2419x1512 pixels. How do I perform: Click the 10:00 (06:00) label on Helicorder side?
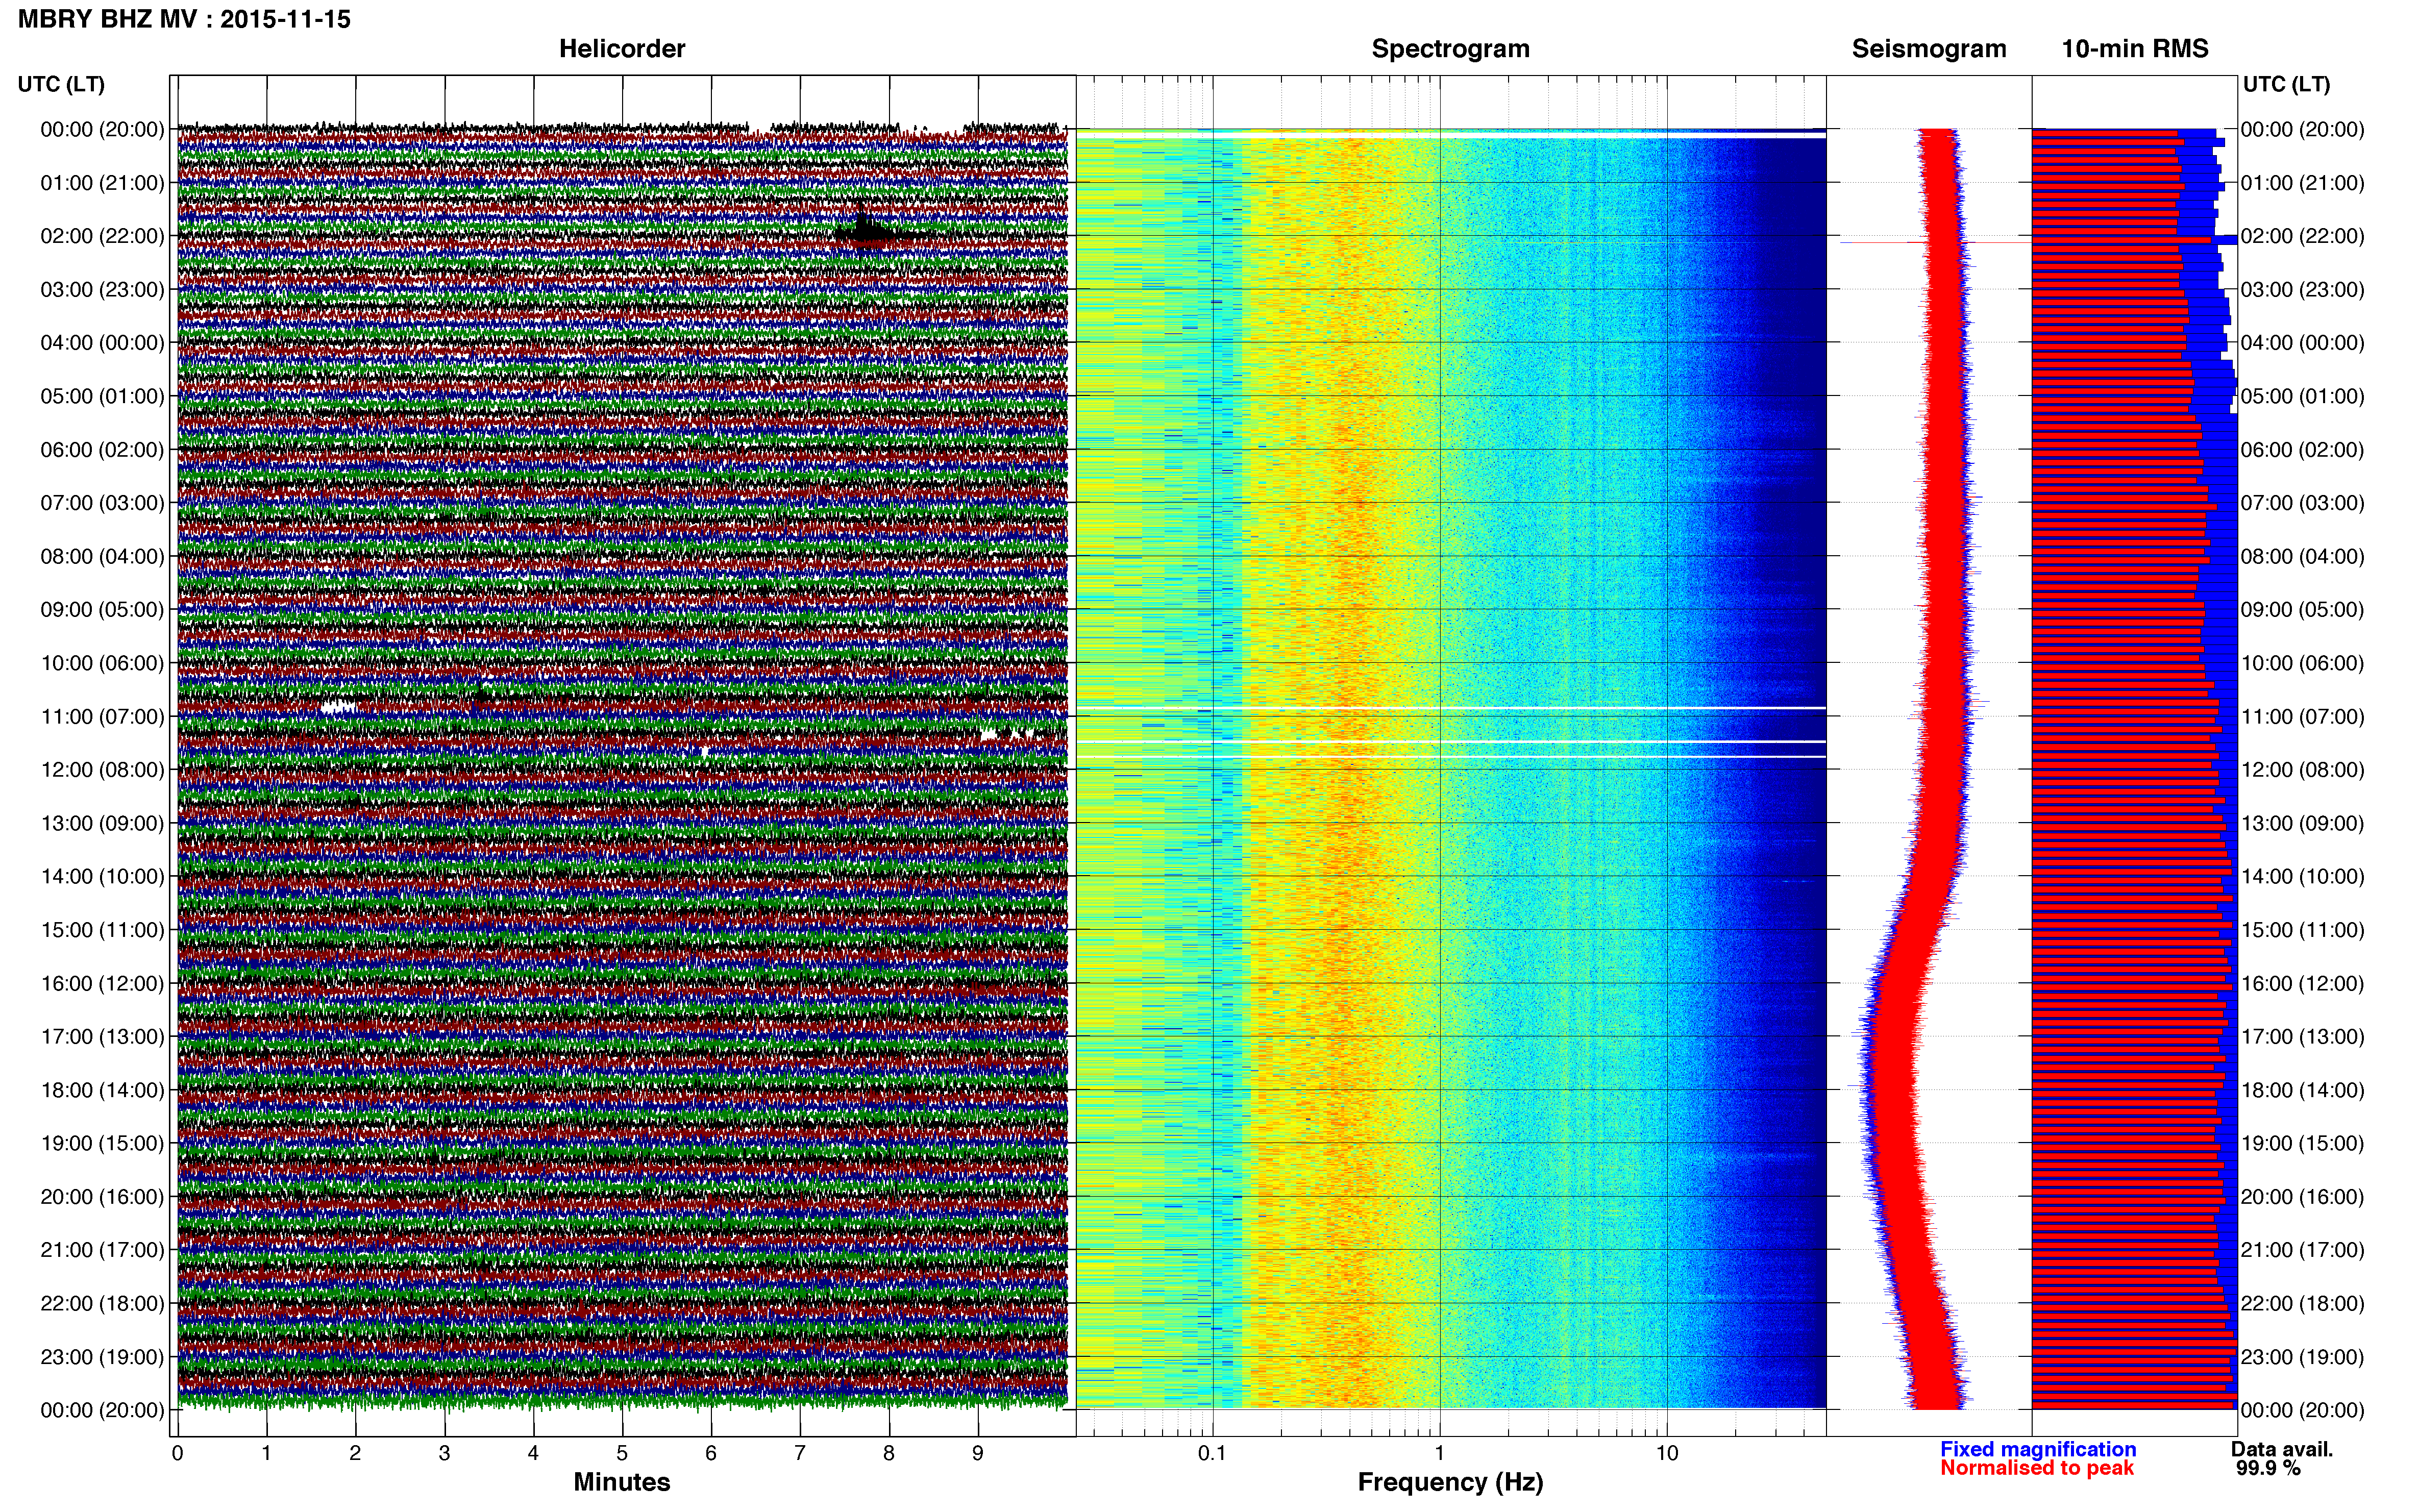[102, 663]
